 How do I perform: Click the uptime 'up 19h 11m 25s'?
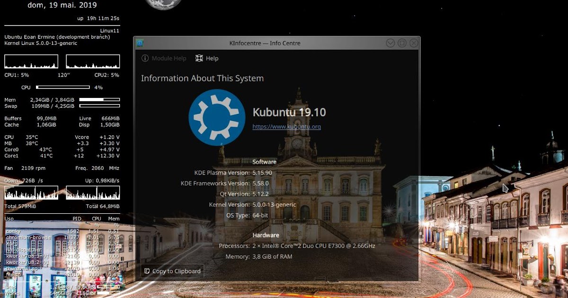click(x=98, y=18)
